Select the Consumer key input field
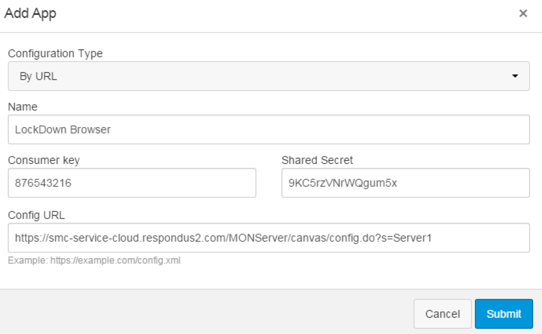 click(x=132, y=183)
